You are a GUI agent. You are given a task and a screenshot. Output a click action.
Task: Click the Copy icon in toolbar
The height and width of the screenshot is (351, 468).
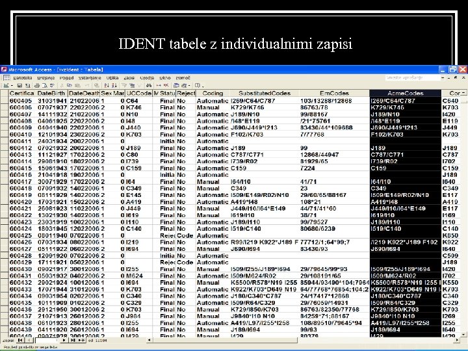70,85
